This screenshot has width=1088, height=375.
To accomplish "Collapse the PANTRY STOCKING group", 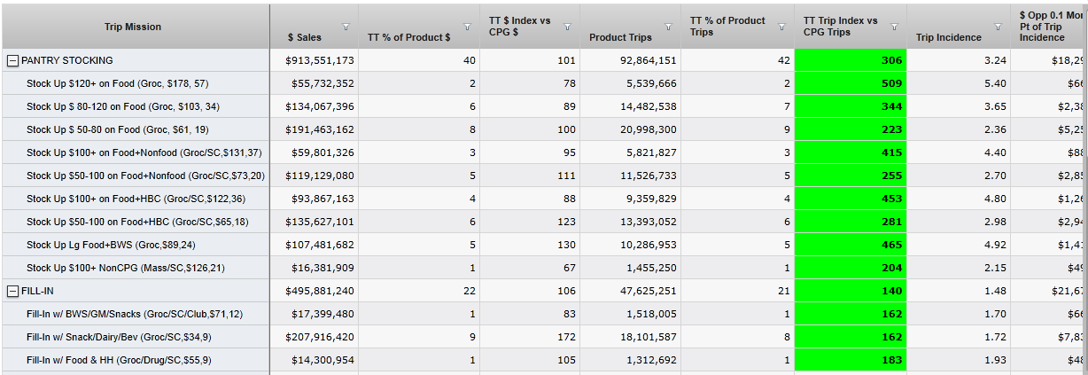I will (x=13, y=60).
